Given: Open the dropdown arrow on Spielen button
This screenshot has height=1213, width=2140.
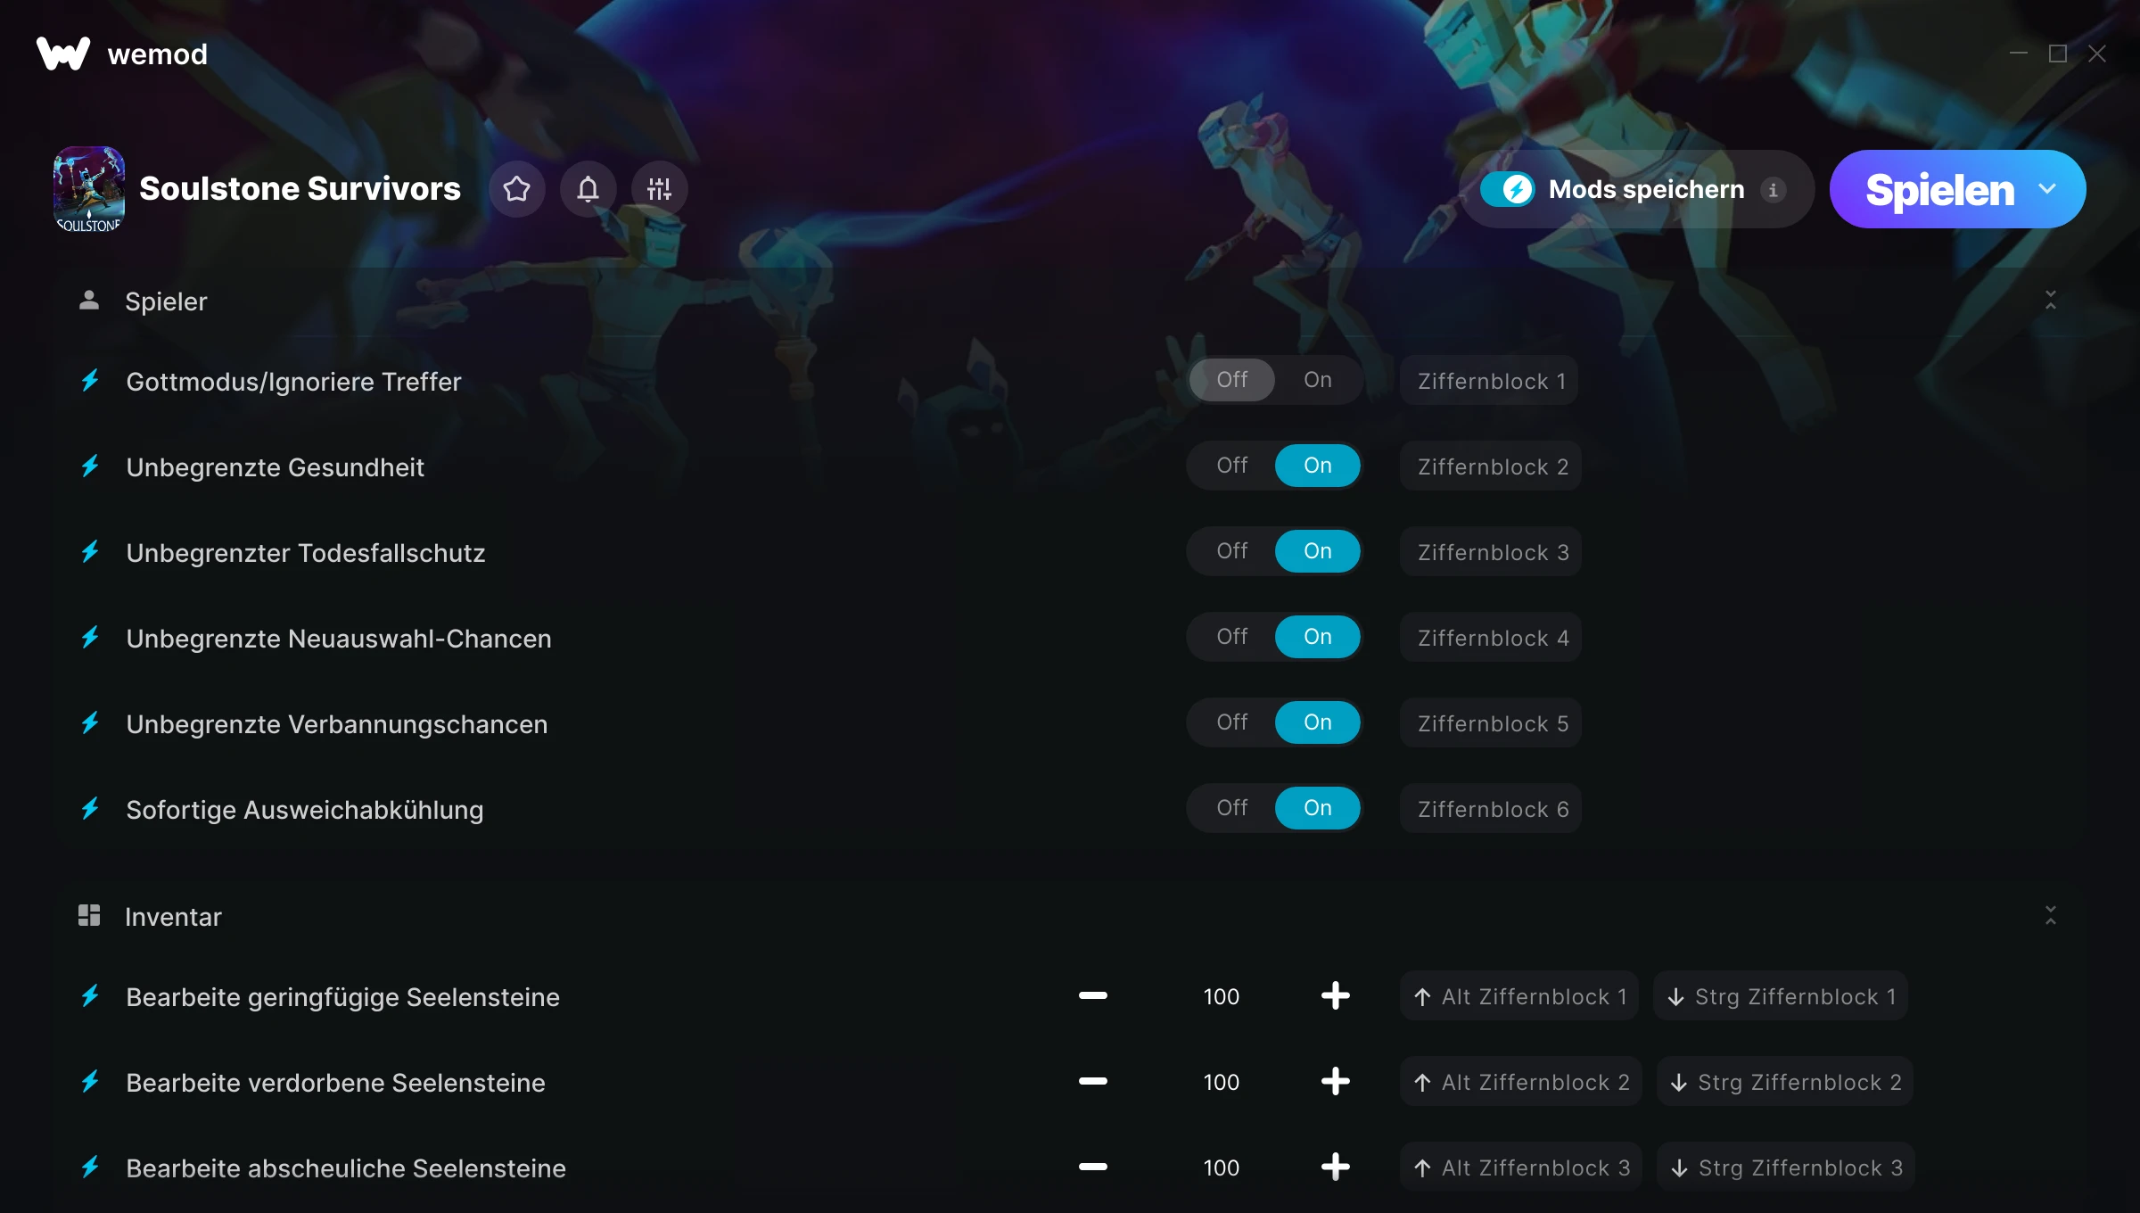Looking at the screenshot, I should 2047,189.
